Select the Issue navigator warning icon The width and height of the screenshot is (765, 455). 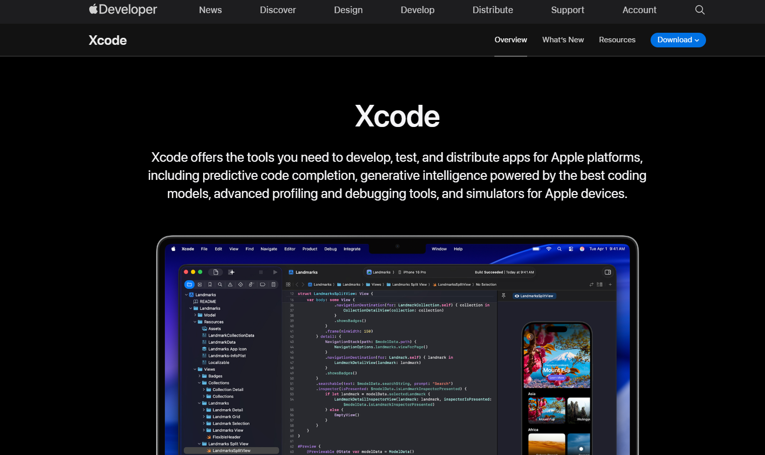(230, 285)
